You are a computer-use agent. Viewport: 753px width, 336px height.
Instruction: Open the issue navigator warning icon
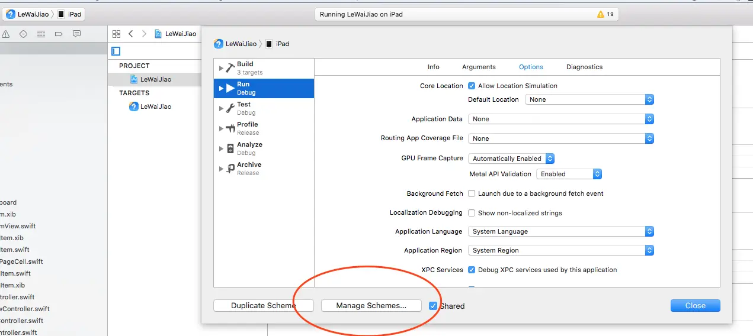6,34
